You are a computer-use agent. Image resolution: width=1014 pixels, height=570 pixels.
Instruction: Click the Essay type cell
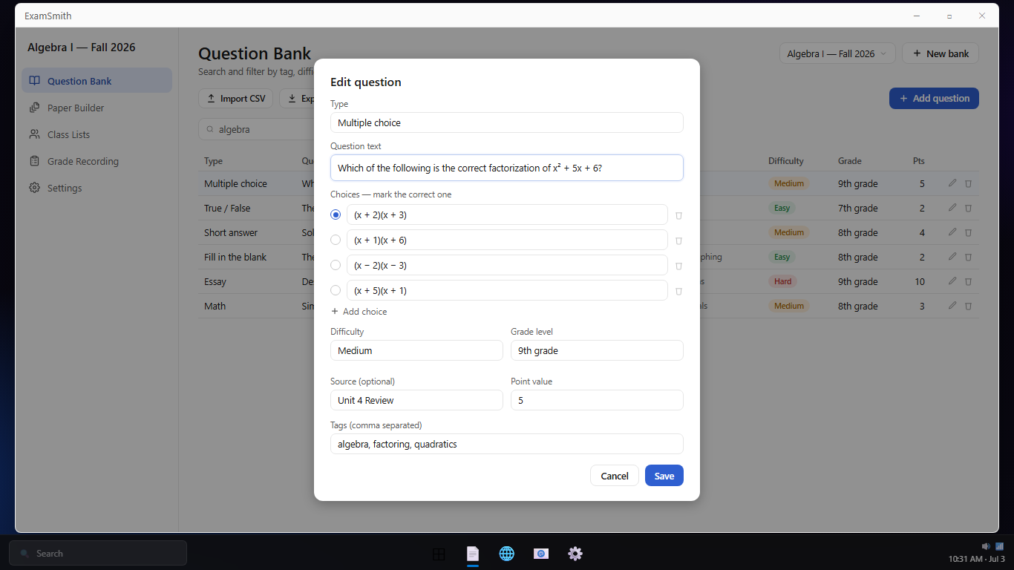216,281
